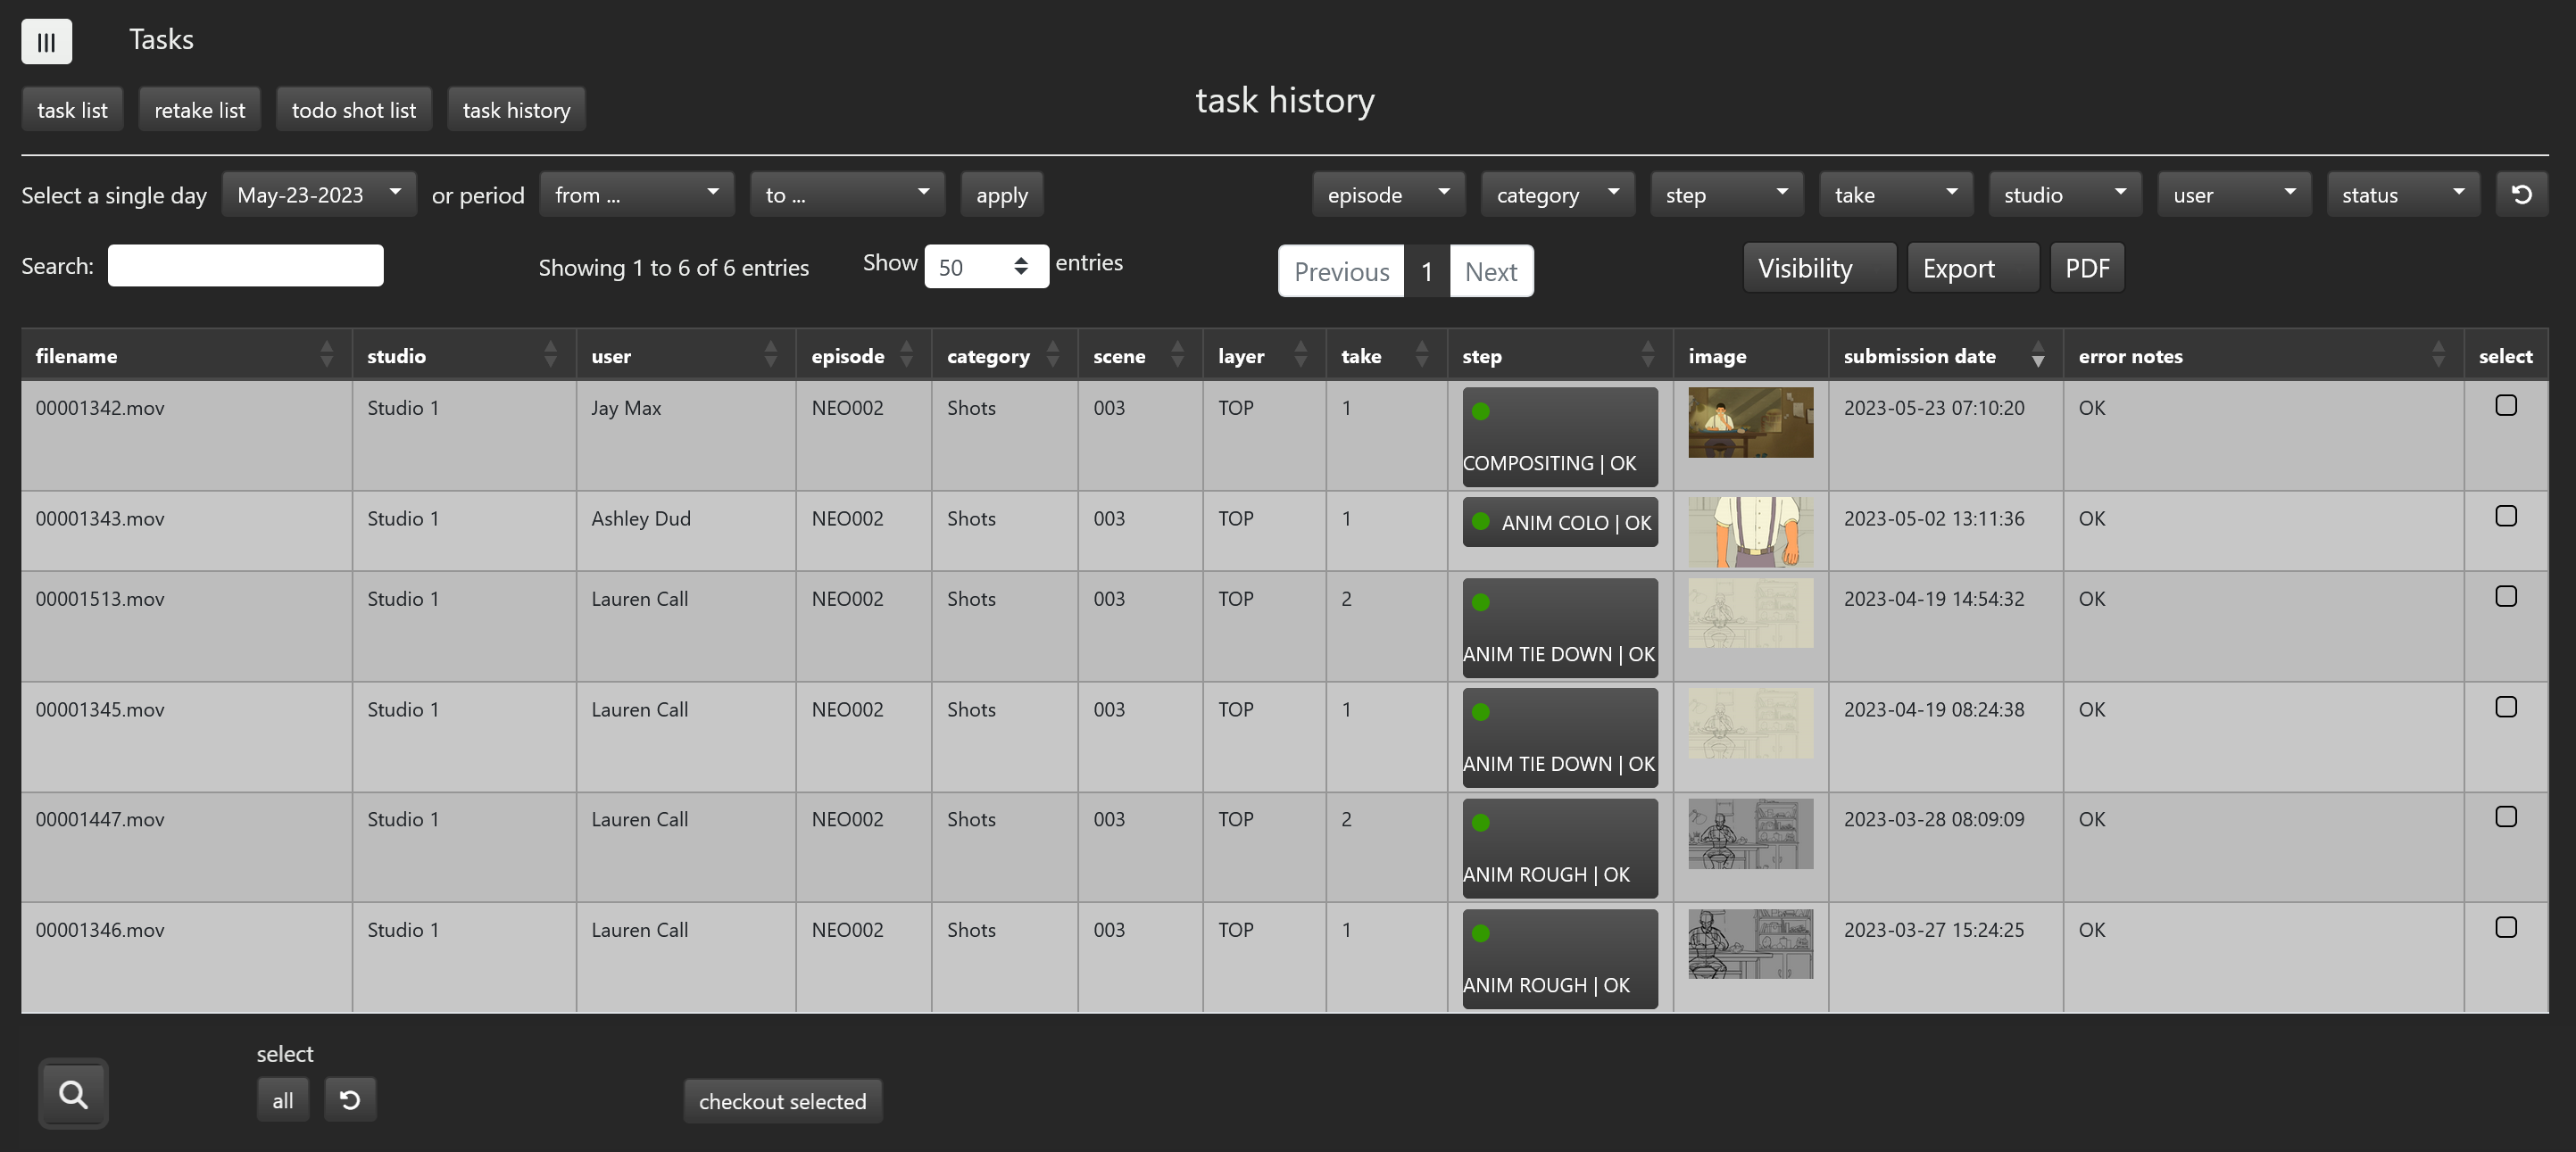
Task: Open thumbnail image of 00001343.mov
Action: click(x=1750, y=532)
